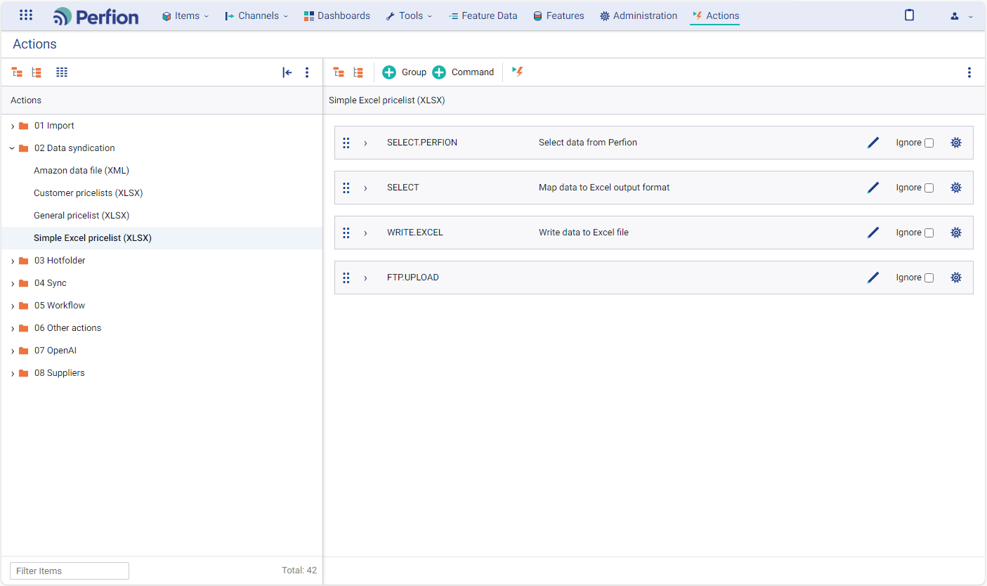Screen dimensions: 987x586
Task: Expand the 03 Hotfolder folder
Action: 13,261
